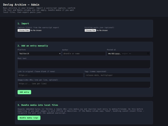Click the 'Capture file(s) from the userscript export' label

point(38,28)
